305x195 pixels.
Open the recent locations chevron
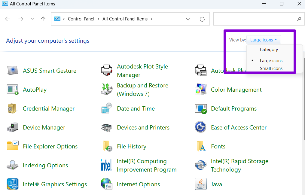(x=32, y=19)
